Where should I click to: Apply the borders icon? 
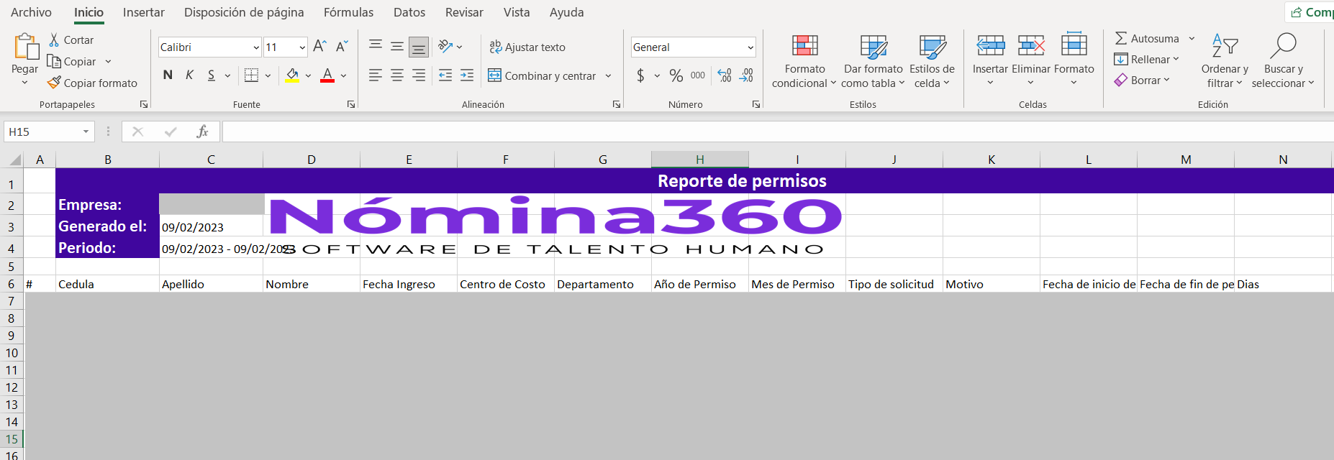251,75
